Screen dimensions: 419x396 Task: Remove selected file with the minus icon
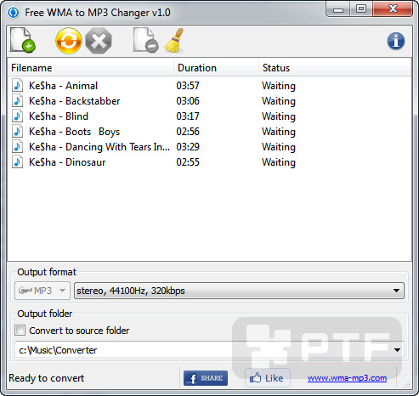145,40
